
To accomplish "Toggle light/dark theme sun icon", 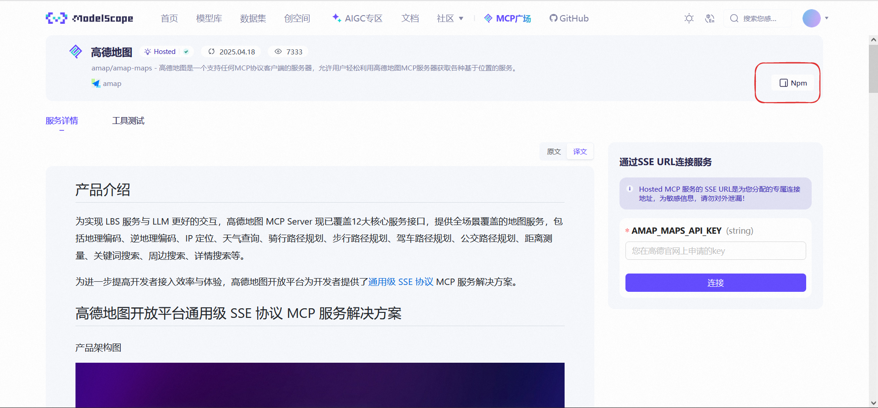I will pos(689,18).
